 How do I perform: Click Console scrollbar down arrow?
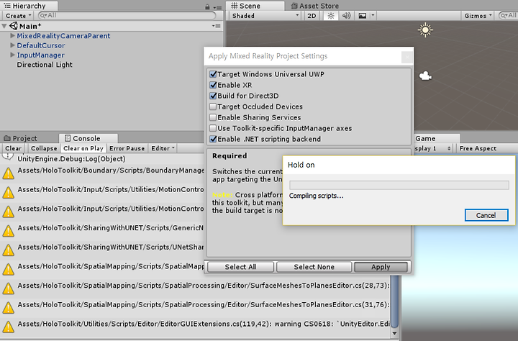coord(394,334)
